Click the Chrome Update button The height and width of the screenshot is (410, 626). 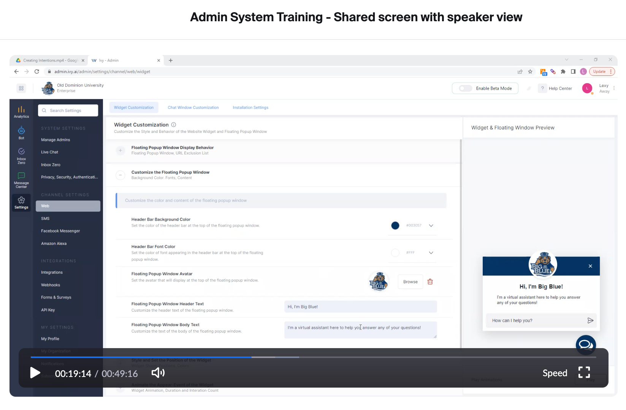[x=602, y=71]
